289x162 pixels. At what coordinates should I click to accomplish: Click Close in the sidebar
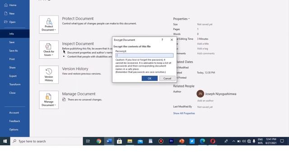(x=12, y=93)
